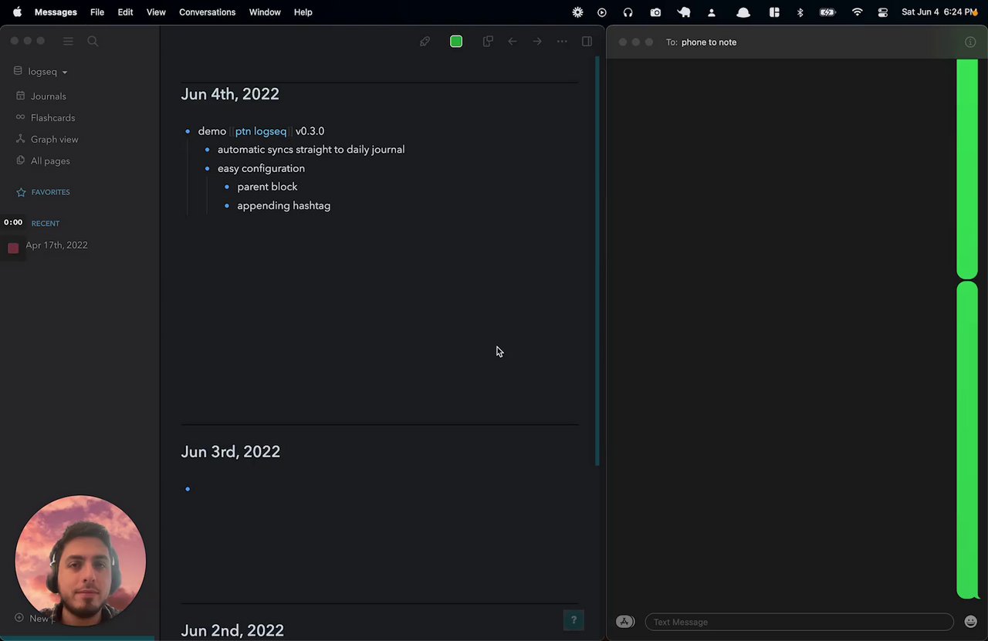The height and width of the screenshot is (641, 988).
Task: Open All pages in the sidebar
Action: (x=50, y=161)
